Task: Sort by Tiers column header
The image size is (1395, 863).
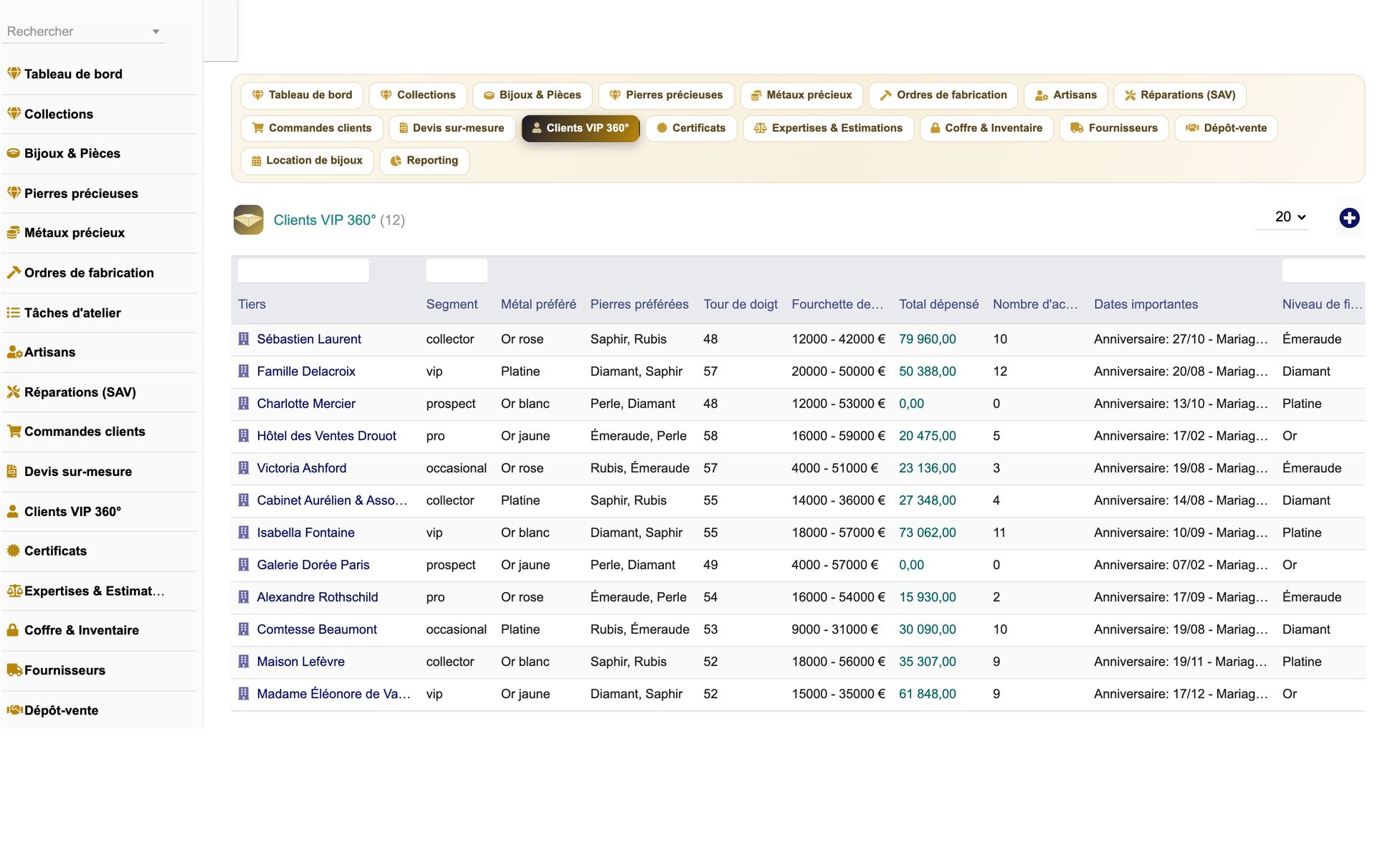Action: click(x=252, y=304)
